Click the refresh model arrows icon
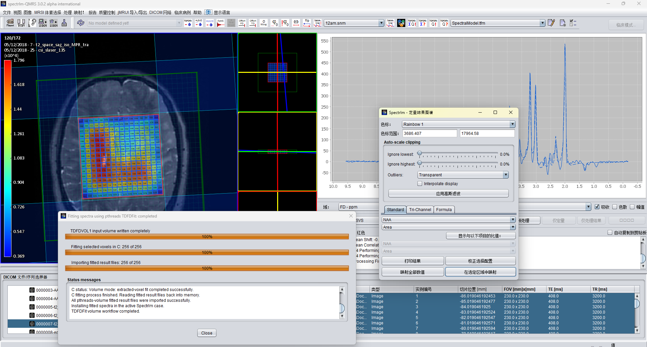This screenshot has height=347, width=647. click(81, 23)
